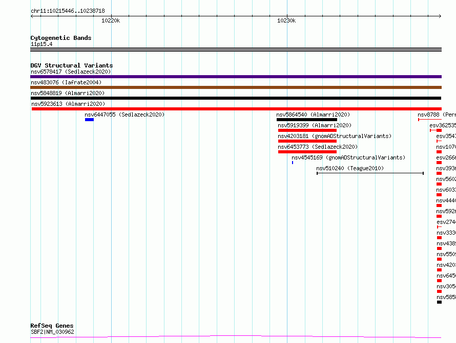The height and width of the screenshot is (343, 456).
Task: Click the nsv6453773 (Sedlazeck2020) label
Action: tap(318, 147)
